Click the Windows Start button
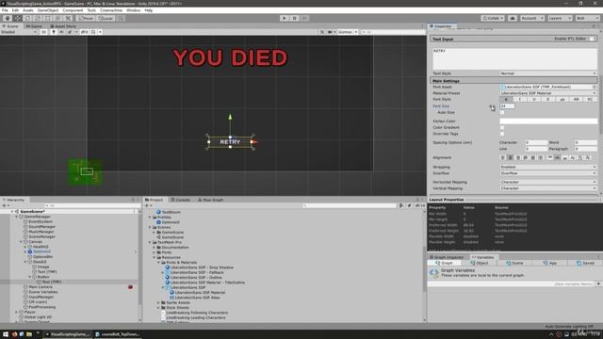This screenshot has width=603, height=339. pyautogui.click(x=6, y=334)
